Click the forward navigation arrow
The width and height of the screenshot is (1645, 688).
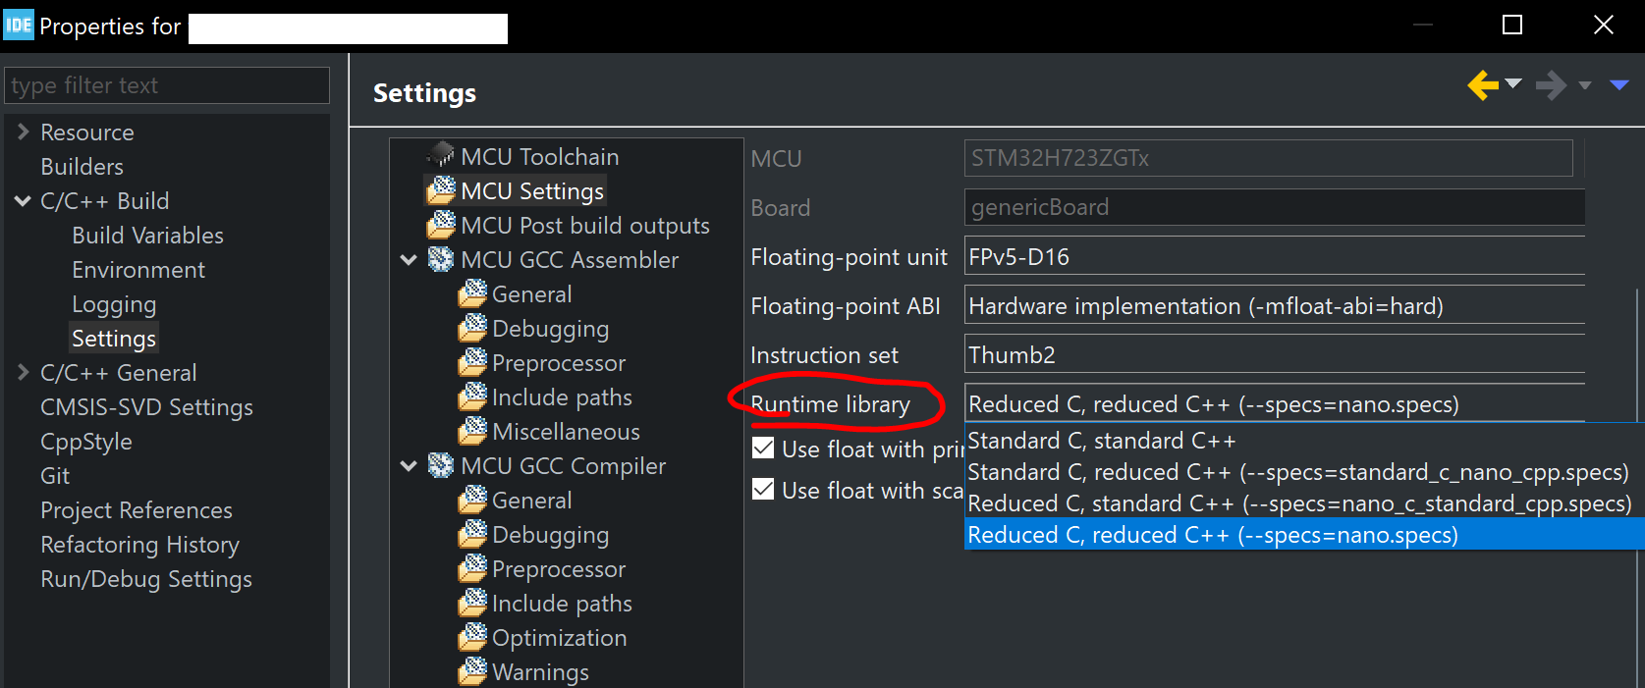point(1550,85)
